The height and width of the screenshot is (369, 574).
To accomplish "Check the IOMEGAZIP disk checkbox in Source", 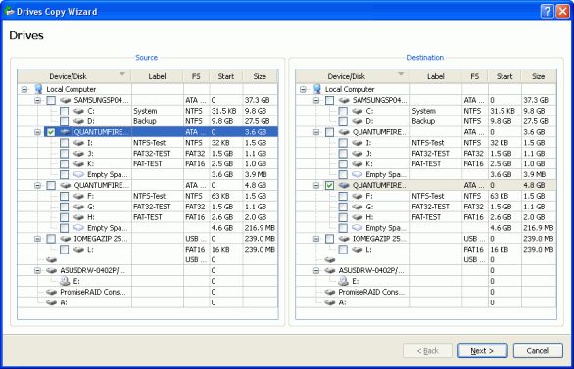I will click(x=51, y=239).
